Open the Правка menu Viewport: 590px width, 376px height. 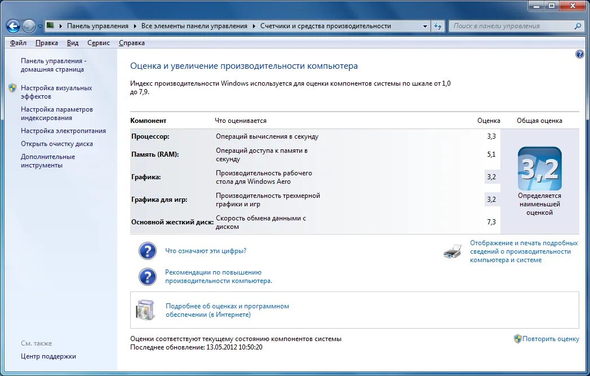(47, 43)
